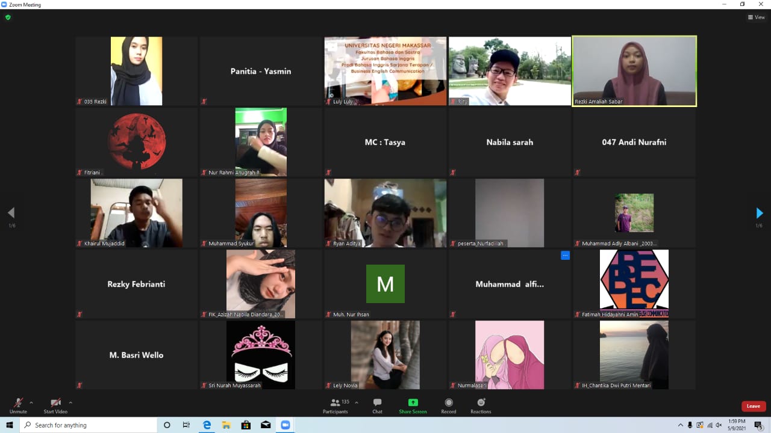This screenshot has height=433, width=771.
Task: Start recording with the Record button
Action: tap(449, 405)
